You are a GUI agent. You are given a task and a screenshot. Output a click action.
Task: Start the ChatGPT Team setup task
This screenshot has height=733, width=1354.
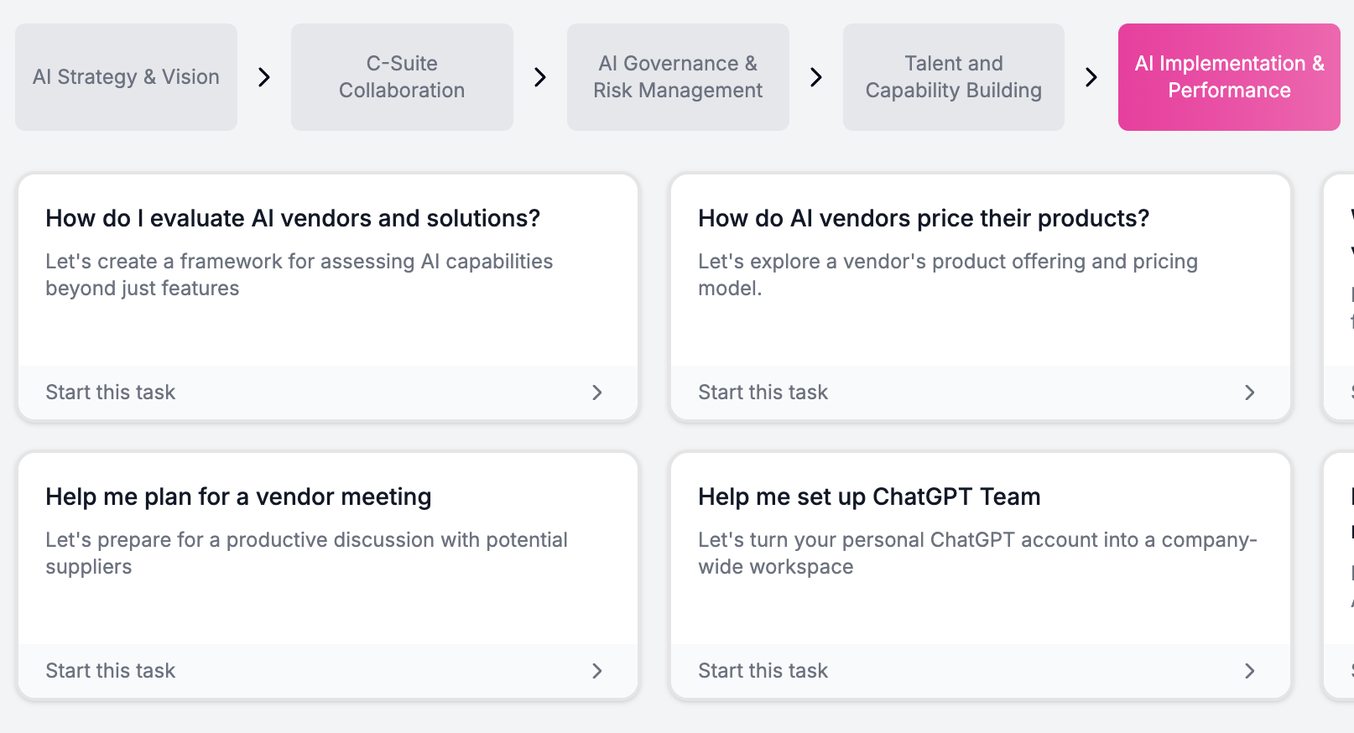763,671
